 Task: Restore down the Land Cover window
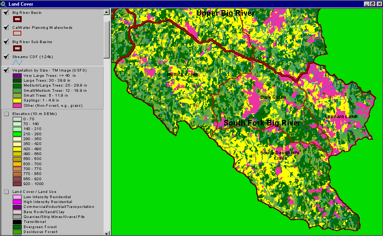[372, 4]
